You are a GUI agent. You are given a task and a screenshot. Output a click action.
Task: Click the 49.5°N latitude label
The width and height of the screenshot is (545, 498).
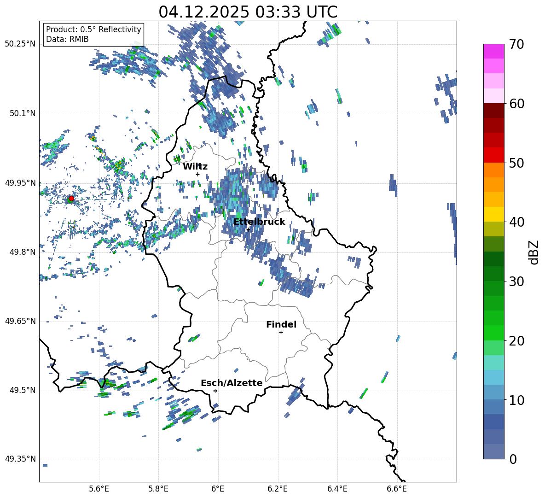pos(22,390)
